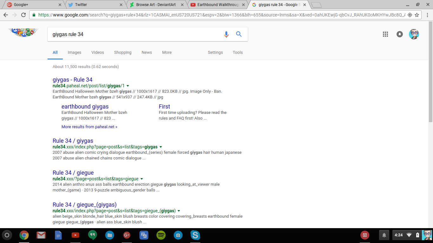
Task: Click the browser forward arrow
Action: coord(14,15)
